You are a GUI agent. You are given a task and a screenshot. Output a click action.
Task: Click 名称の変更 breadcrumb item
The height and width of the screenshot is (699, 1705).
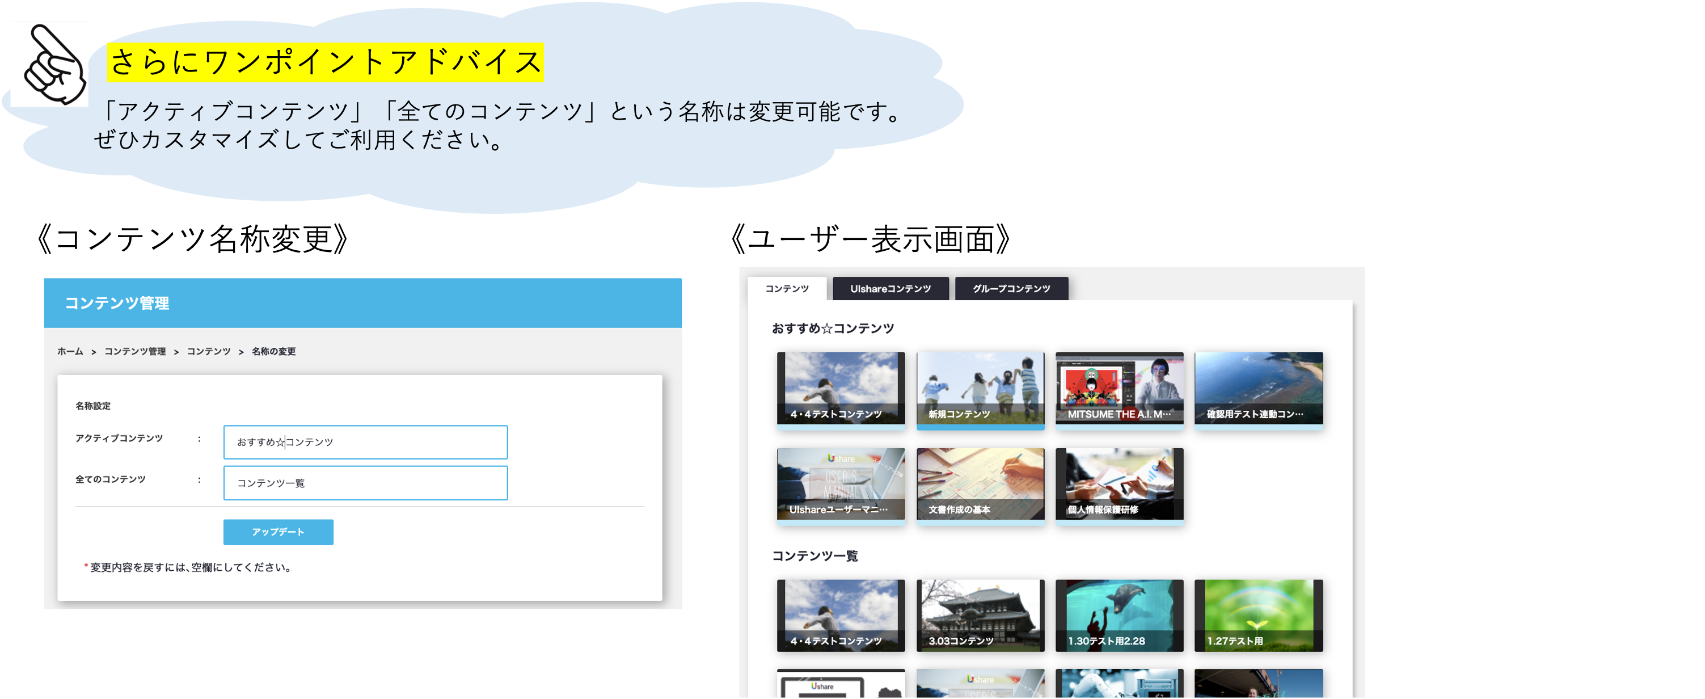273,352
